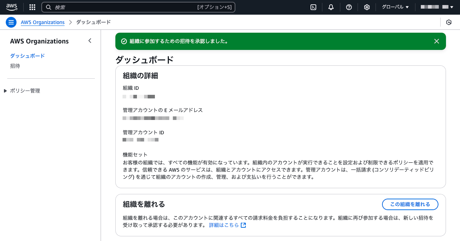Click the 管理アカウントの E メールアドレス label
The width and height of the screenshot is (460, 241).
coord(163,110)
